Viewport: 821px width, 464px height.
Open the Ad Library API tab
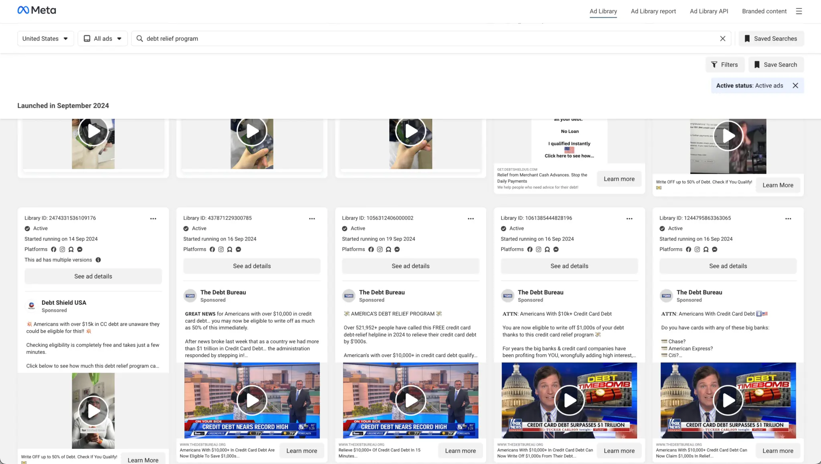(x=709, y=11)
